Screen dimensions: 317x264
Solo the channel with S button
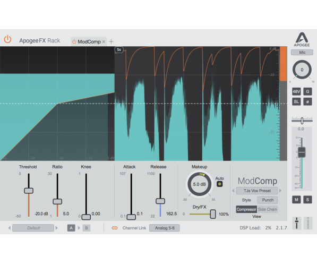(307, 200)
